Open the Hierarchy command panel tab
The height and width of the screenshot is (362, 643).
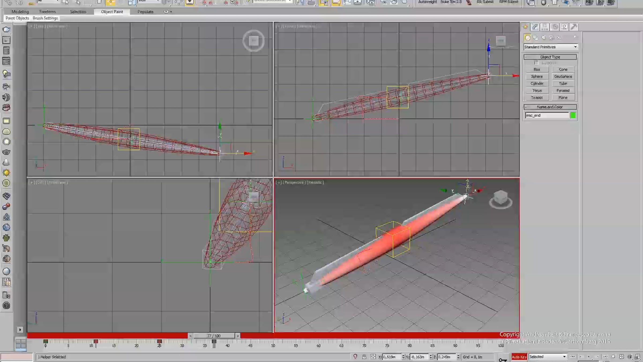[544, 27]
